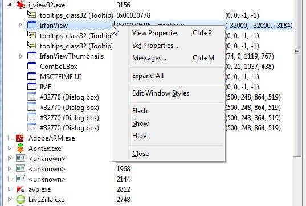Click the handle value 0x00030778
This screenshot has height=206, width=306.
pos(133,15)
